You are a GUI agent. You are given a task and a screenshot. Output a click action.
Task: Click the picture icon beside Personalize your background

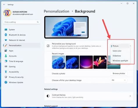pos(48,46)
